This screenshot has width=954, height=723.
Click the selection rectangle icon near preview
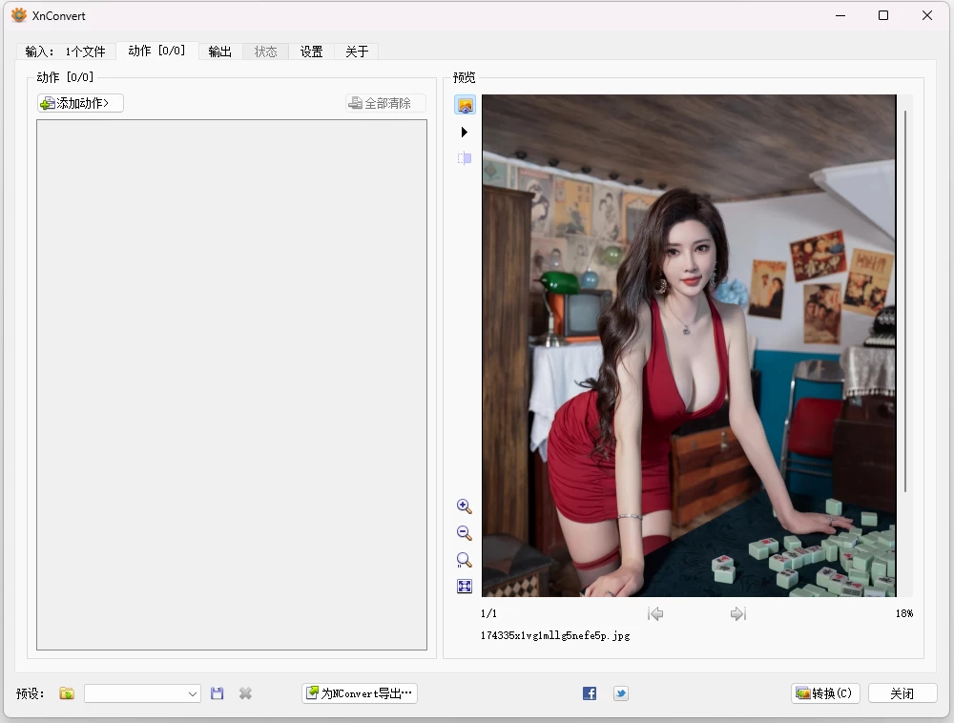465,158
